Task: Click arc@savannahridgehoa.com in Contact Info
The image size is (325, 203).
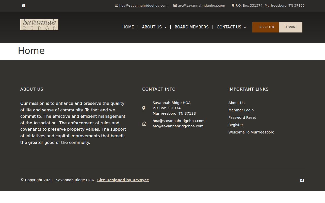Action: coord(178,126)
